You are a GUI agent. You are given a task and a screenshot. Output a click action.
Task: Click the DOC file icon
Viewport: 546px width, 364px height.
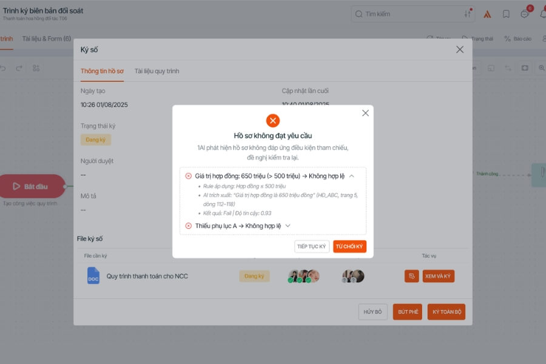coord(93,276)
